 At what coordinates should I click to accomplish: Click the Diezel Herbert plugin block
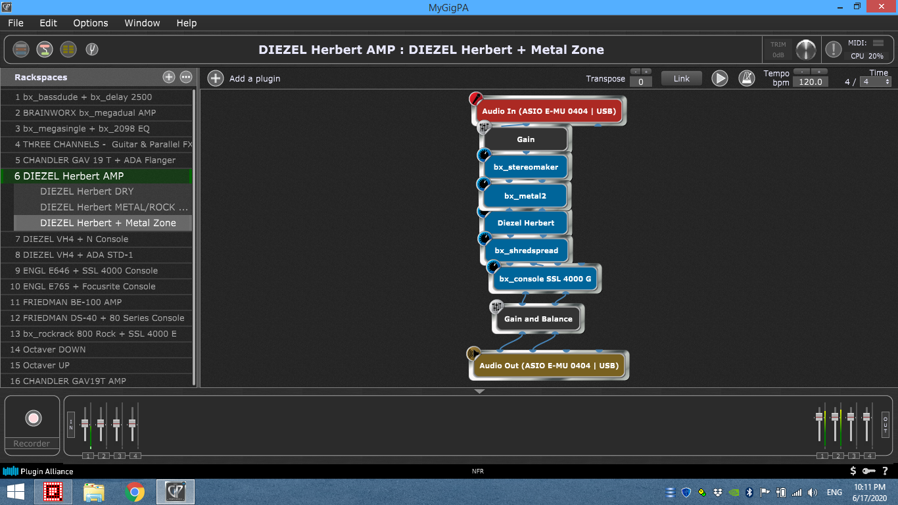tap(526, 223)
